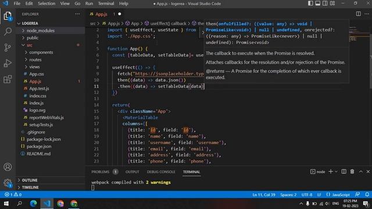Click Explorer views and more actions ellipsis

point(77,14)
